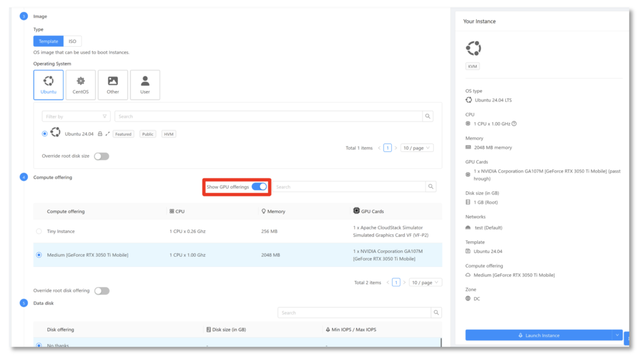
Task: Open compute offering 10 / page dropdown
Action: (425, 282)
